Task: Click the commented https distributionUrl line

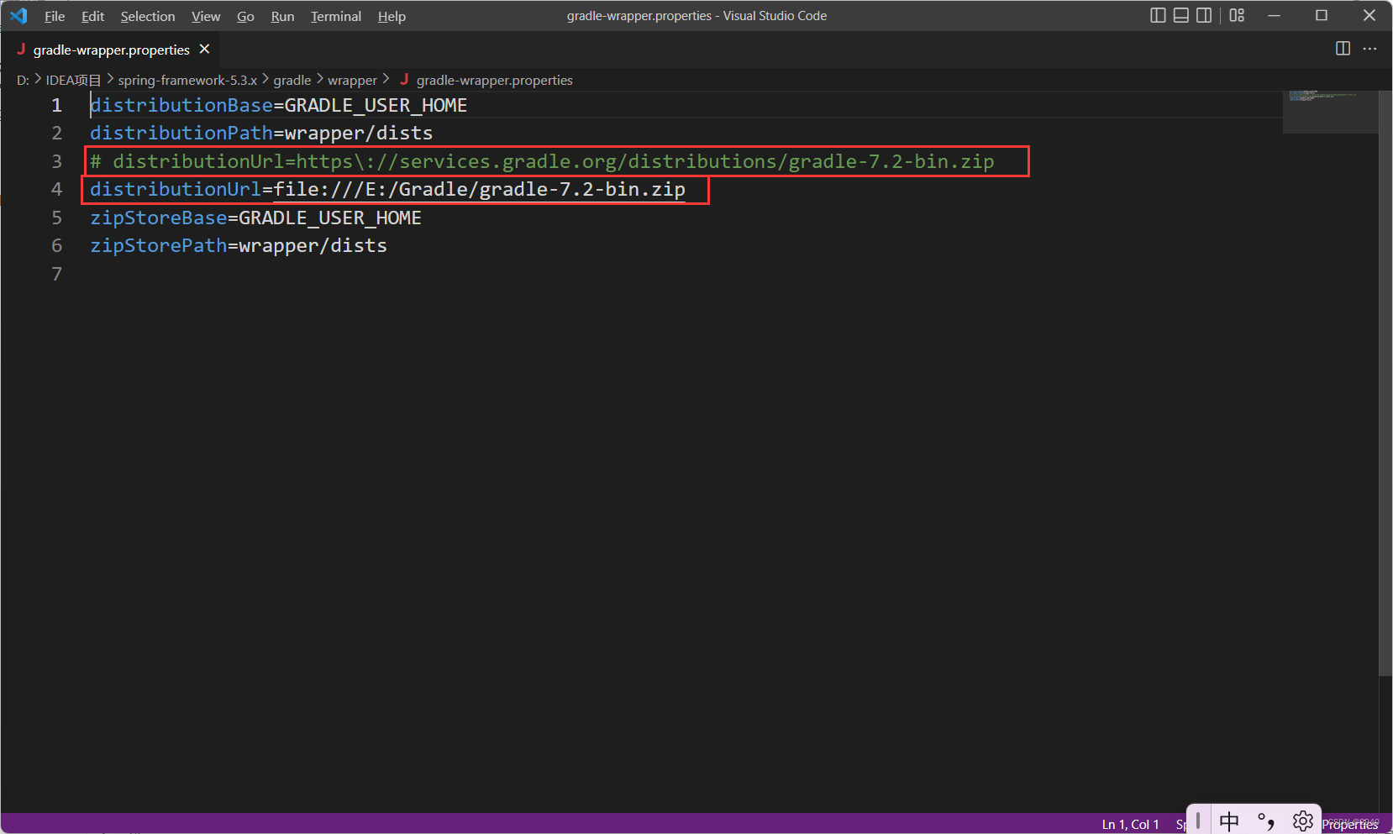Action: tap(542, 161)
